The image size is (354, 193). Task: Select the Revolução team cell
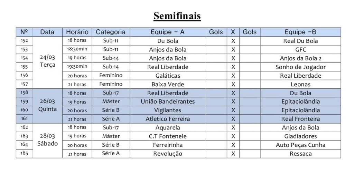[168, 154]
